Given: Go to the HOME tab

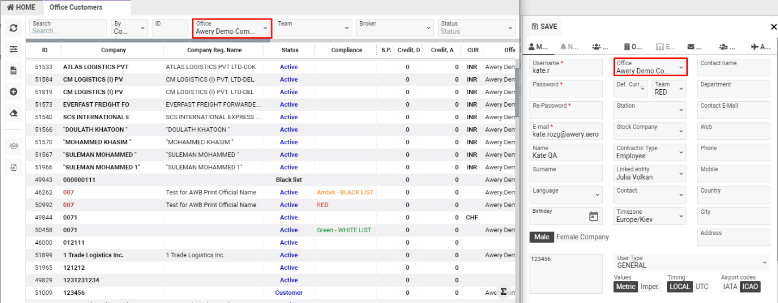Looking at the screenshot, I should (21, 7).
